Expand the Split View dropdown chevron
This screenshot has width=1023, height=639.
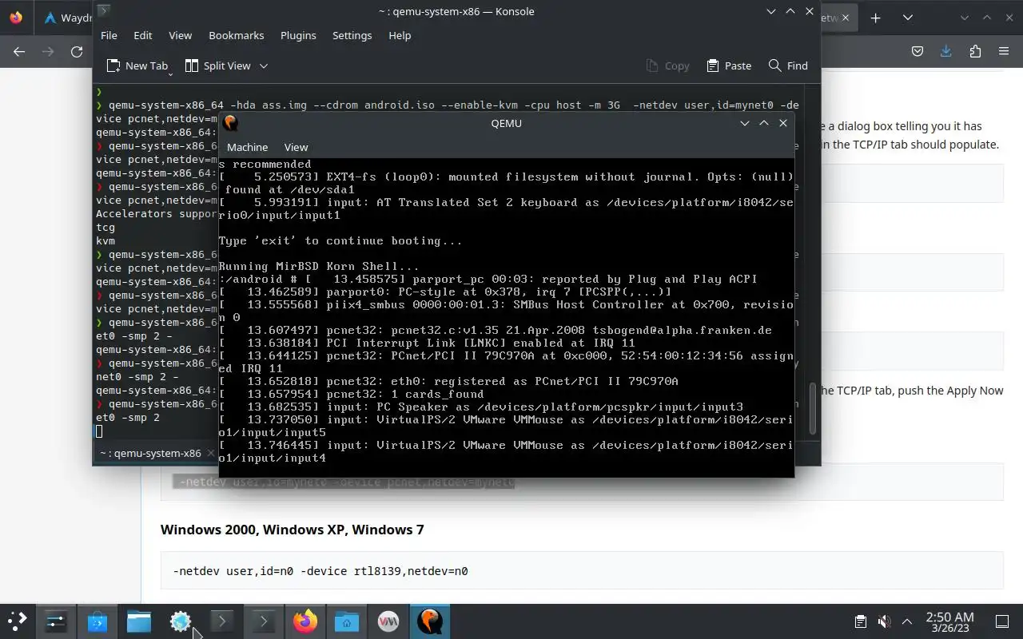click(264, 65)
